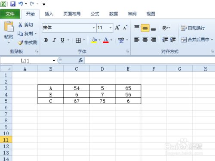Toggle bold formatting
The width and height of the screenshot is (215, 161).
[x=46, y=40]
